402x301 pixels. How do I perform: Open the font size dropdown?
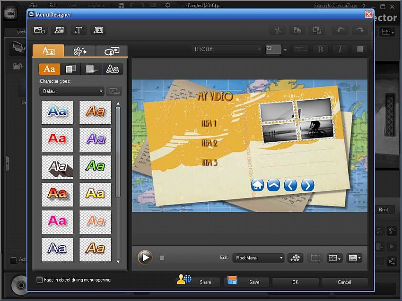pos(285,50)
